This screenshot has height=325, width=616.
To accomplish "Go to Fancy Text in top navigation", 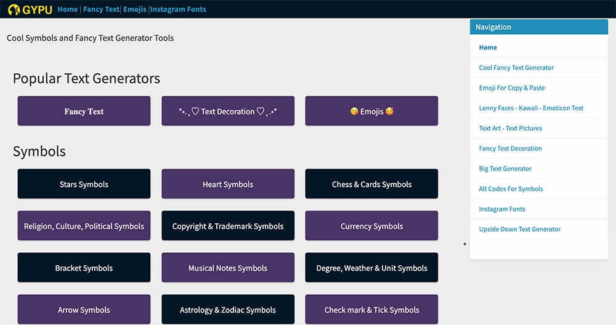I will 101,9.
